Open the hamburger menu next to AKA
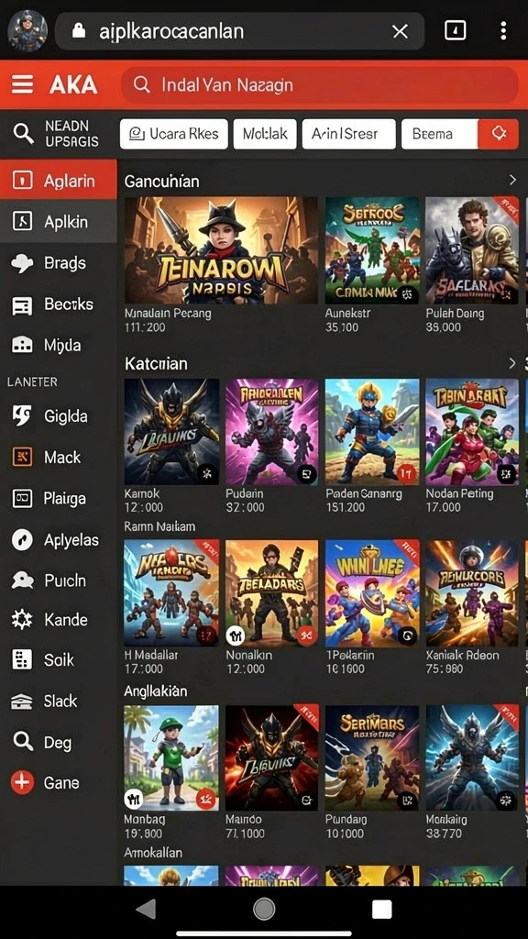Image resolution: width=528 pixels, height=939 pixels. [x=23, y=84]
